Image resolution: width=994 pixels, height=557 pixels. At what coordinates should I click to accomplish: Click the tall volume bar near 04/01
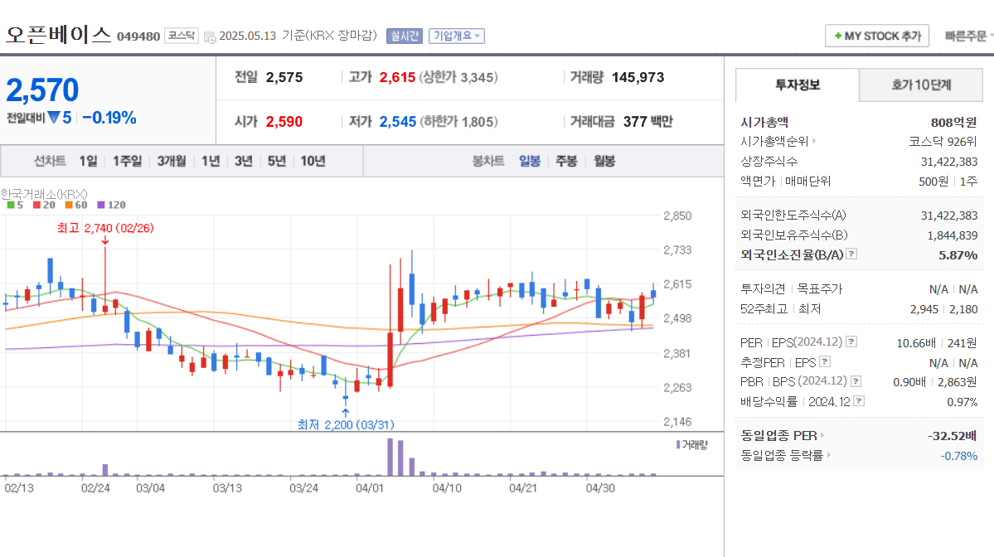390,457
